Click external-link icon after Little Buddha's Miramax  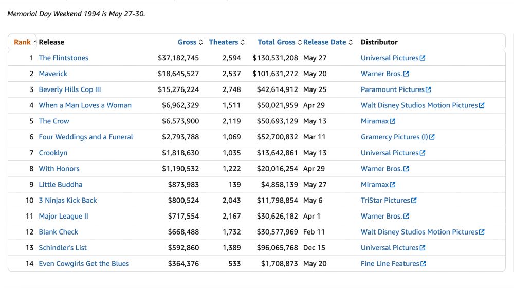pos(392,184)
